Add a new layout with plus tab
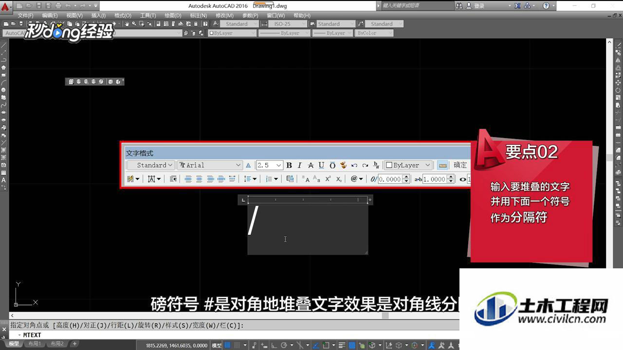 [x=74, y=344]
